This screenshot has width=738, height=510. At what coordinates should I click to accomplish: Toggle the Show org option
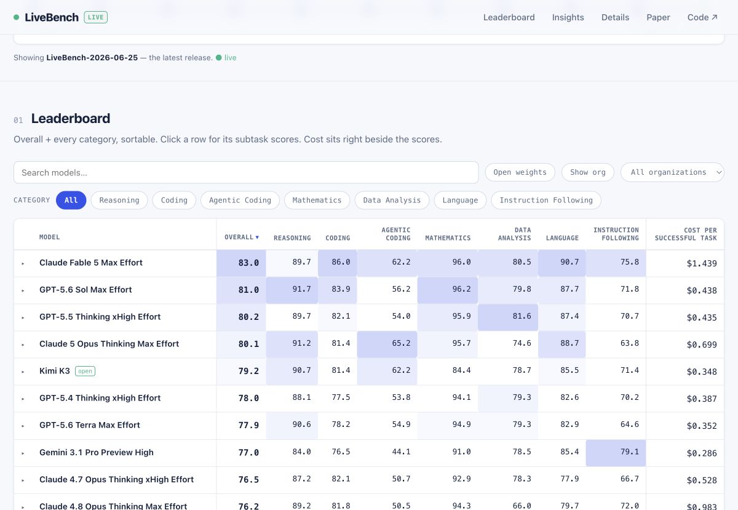(587, 172)
